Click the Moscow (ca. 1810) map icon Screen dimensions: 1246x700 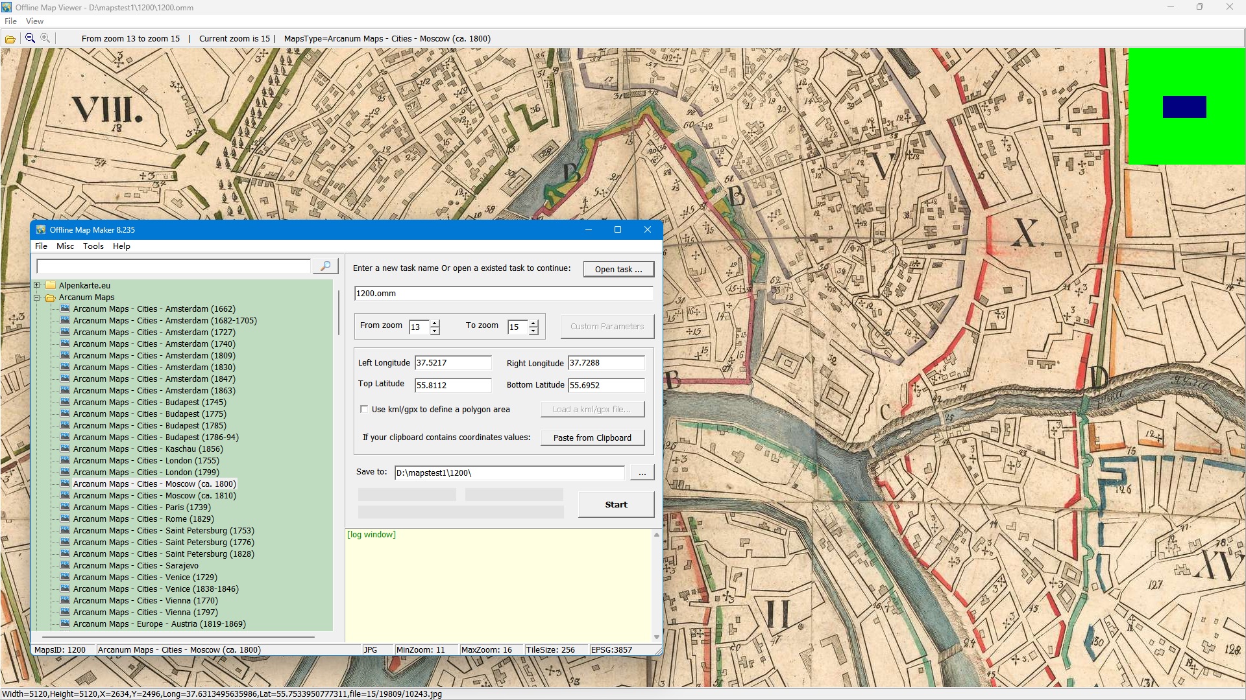point(65,496)
